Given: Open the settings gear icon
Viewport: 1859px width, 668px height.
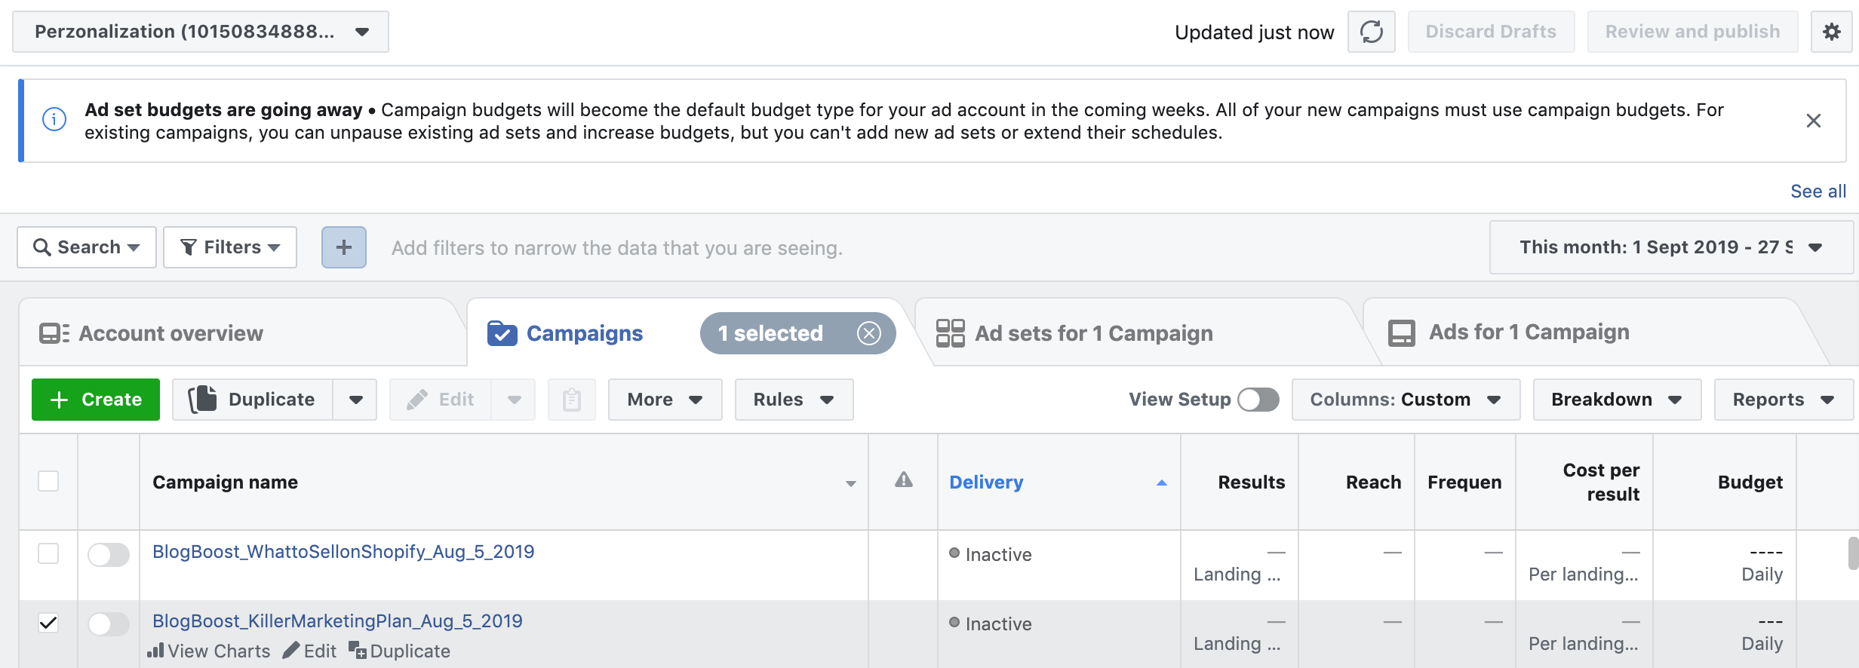Looking at the screenshot, I should 1831,32.
